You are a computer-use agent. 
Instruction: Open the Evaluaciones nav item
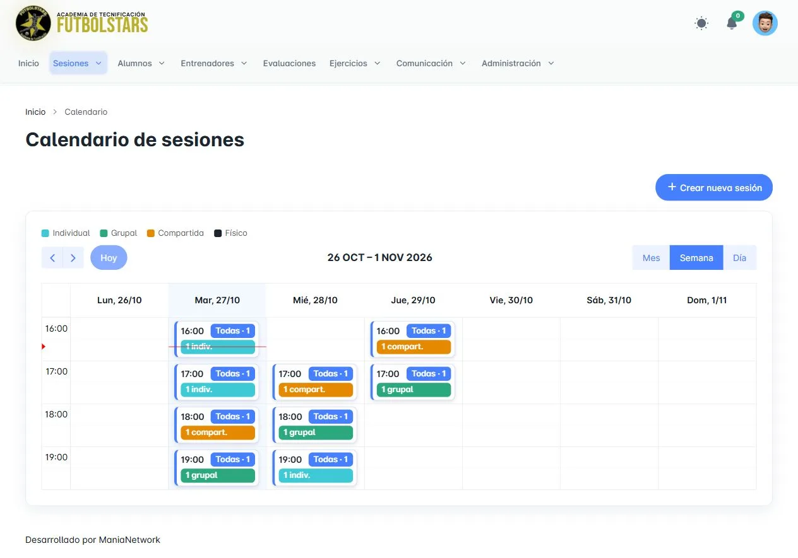tap(289, 63)
